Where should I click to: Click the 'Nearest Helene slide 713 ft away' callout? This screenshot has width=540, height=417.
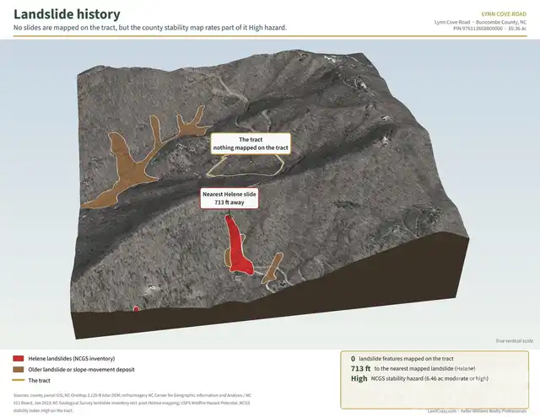(229, 198)
